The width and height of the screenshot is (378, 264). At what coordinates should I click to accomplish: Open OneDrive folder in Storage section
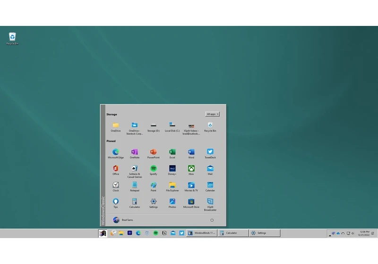tap(116, 127)
